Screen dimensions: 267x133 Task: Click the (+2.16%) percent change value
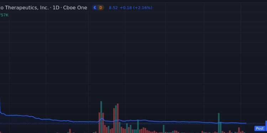[143, 8]
